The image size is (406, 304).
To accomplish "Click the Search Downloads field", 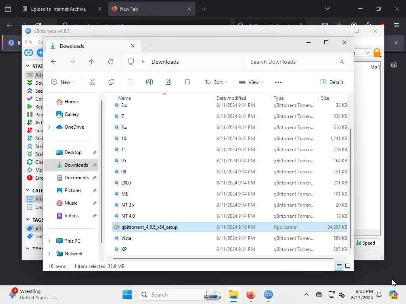I will click(295, 62).
